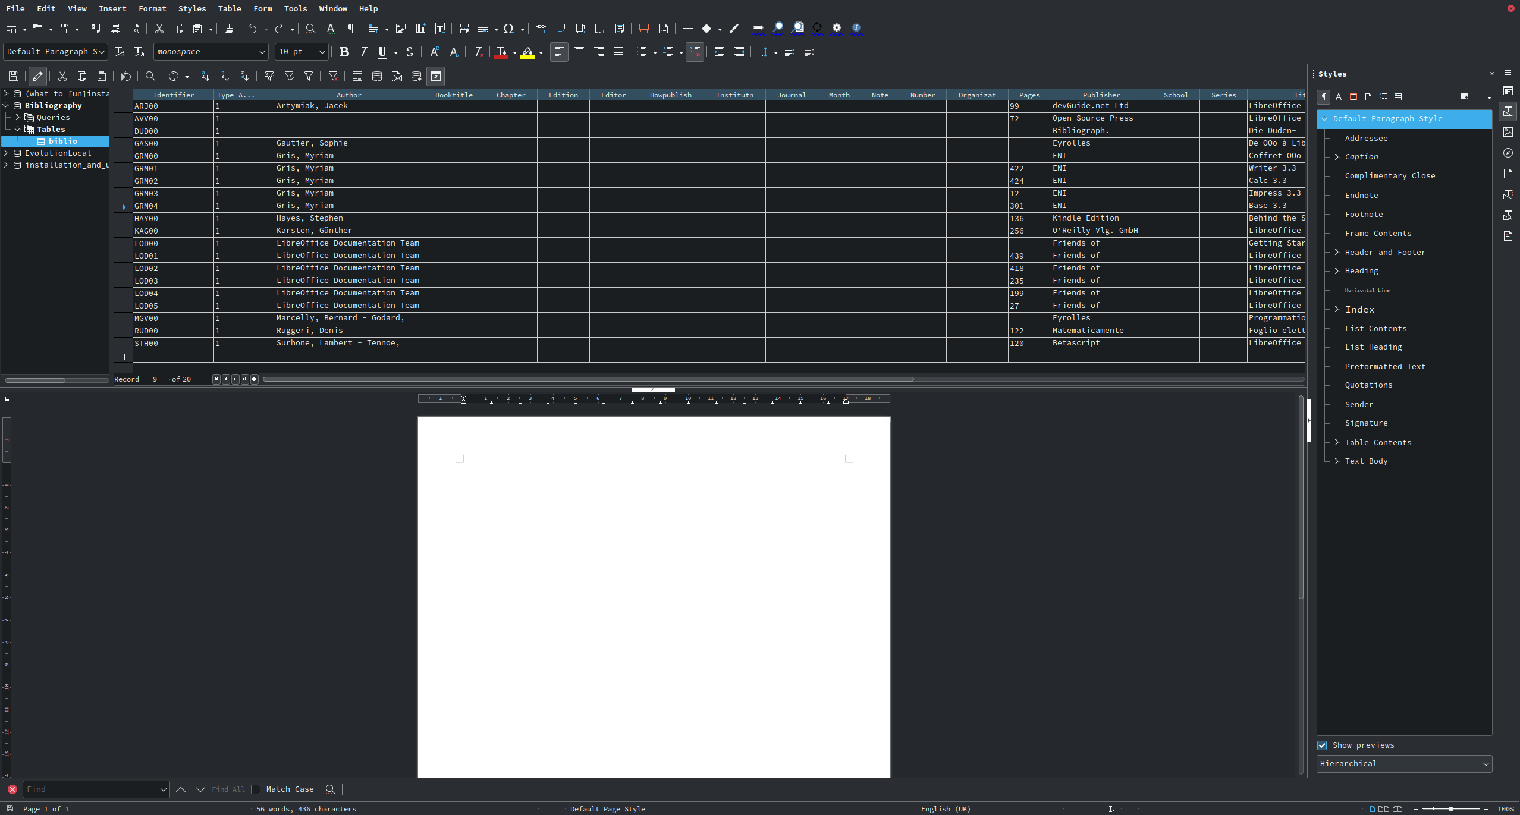Expand the Heading style entry
The height and width of the screenshot is (815, 1520).
pyautogui.click(x=1335, y=271)
